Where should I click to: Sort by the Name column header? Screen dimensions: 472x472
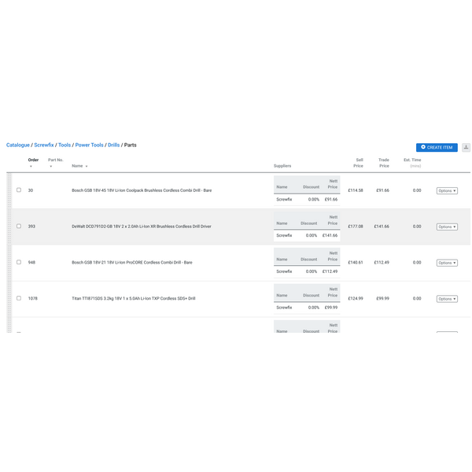[79, 166]
